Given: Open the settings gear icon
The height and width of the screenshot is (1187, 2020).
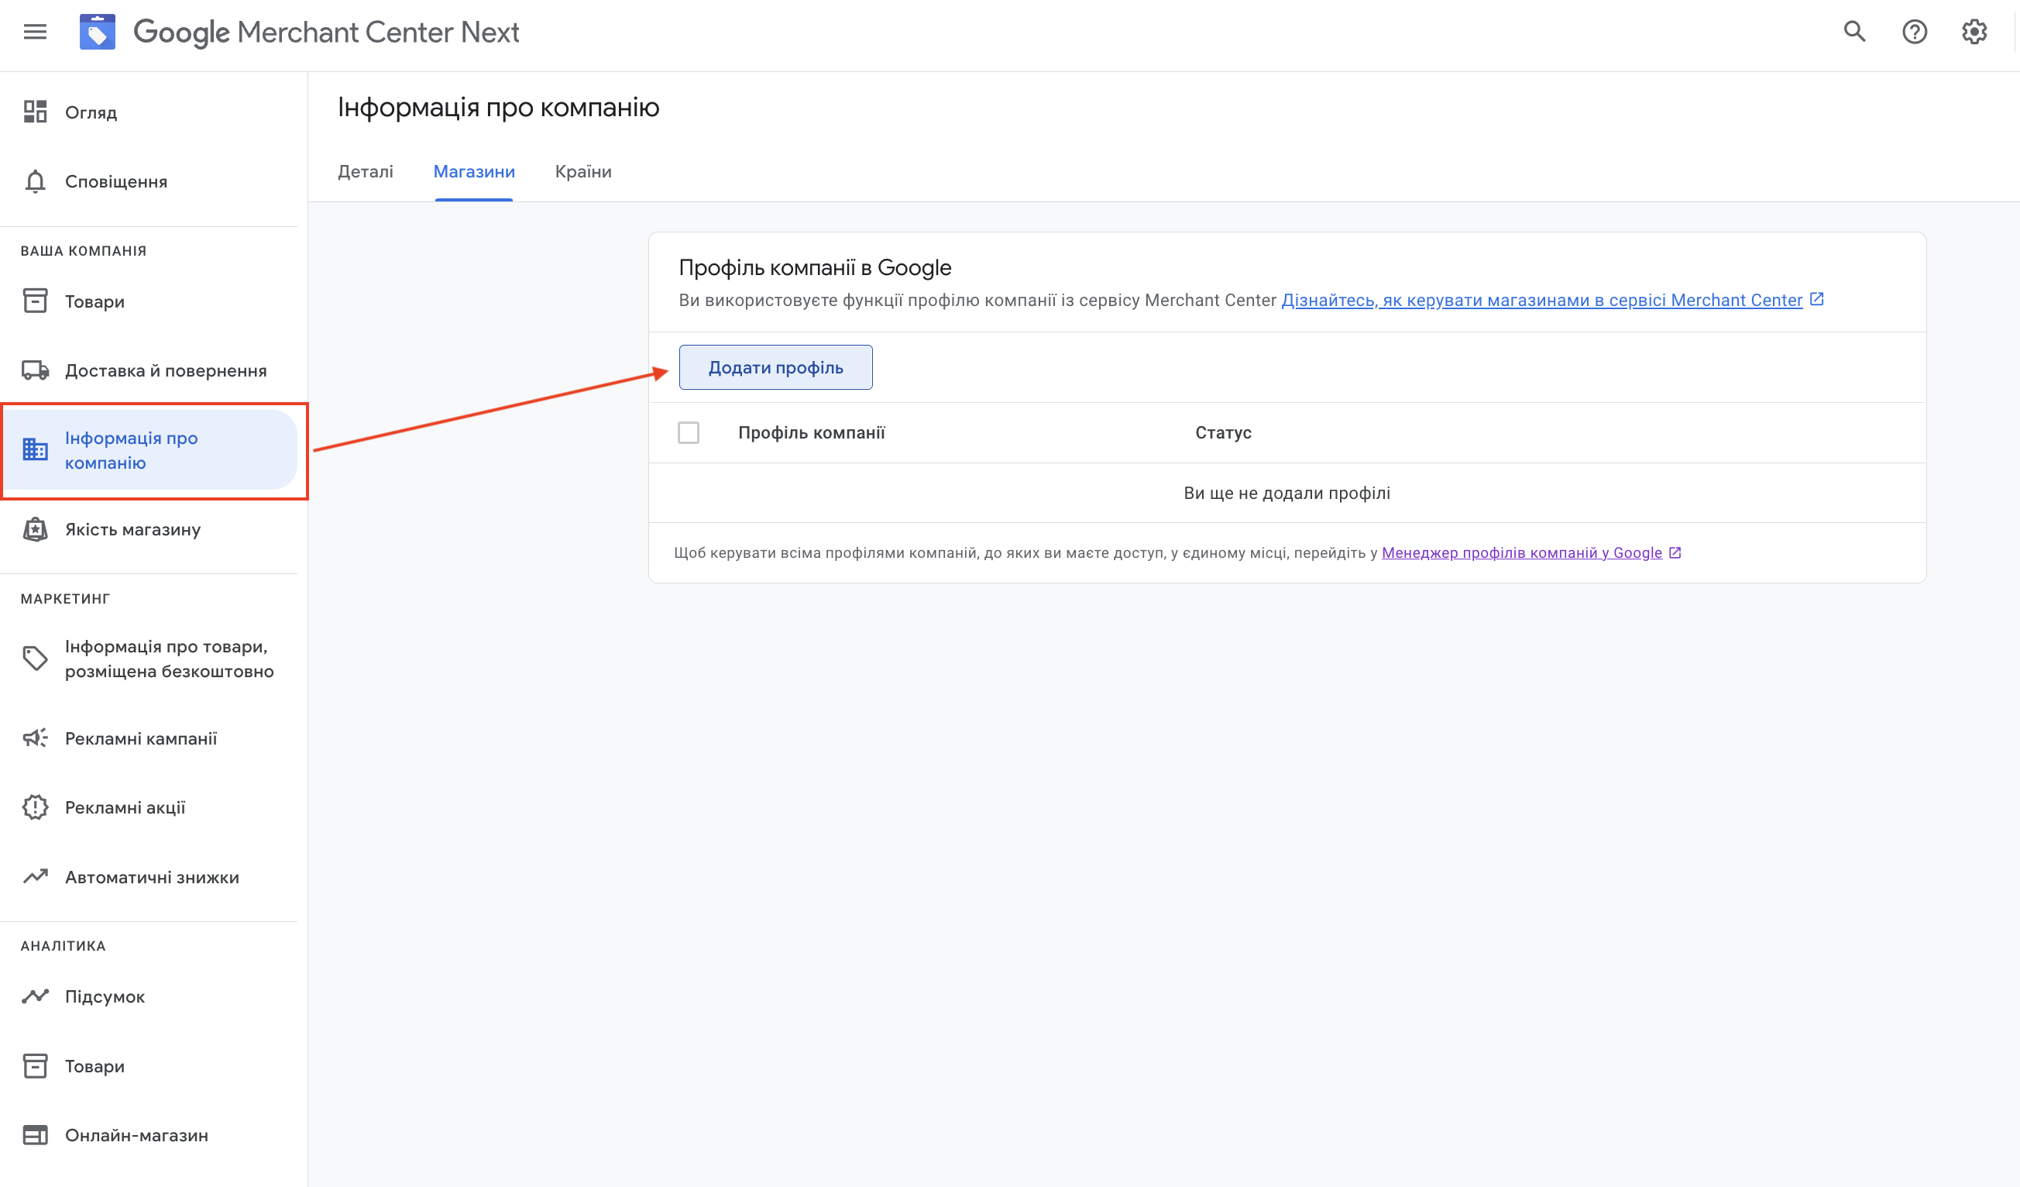Looking at the screenshot, I should (x=1974, y=32).
